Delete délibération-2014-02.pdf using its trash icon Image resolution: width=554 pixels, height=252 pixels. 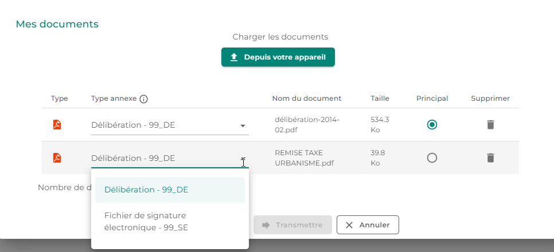490,124
